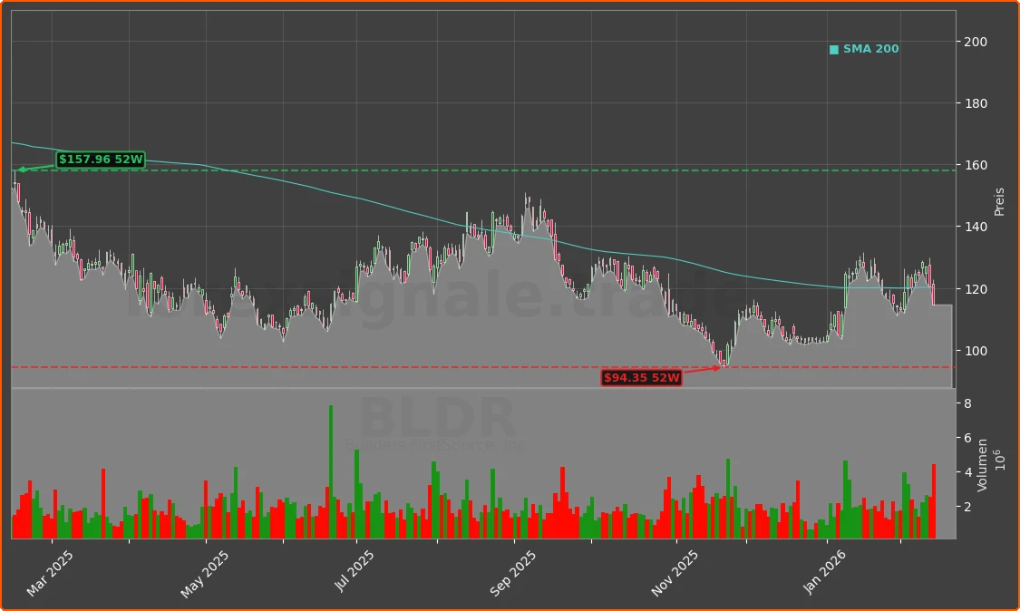Click the BLDR ticker watermark
Screen dimensions: 1020x611
click(435, 419)
